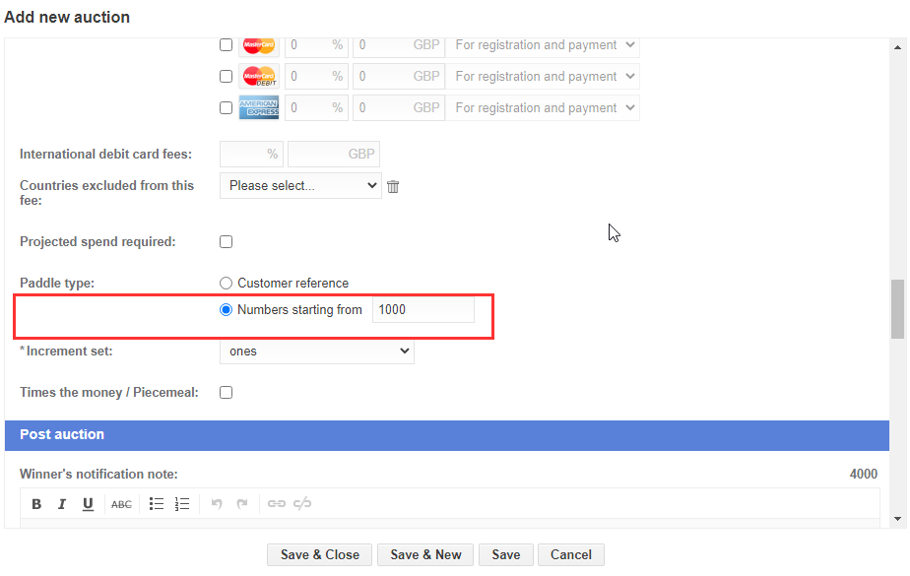Click the Save & Close button
This screenshot has height=576, width=910.
click(x=319, y=555)
